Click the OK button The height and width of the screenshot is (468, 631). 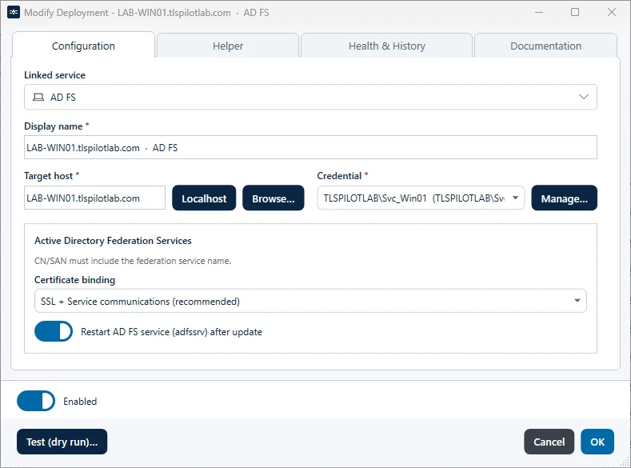click(x=597, y=442)
